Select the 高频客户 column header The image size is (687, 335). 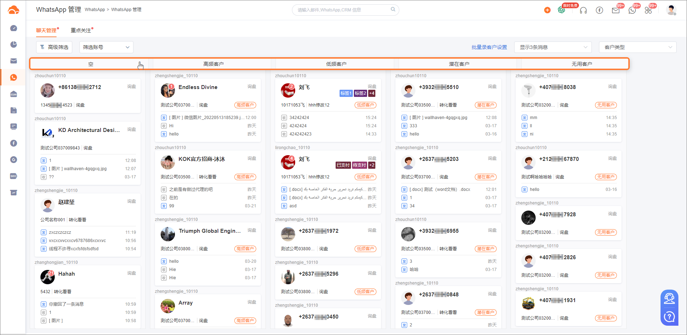213,64
